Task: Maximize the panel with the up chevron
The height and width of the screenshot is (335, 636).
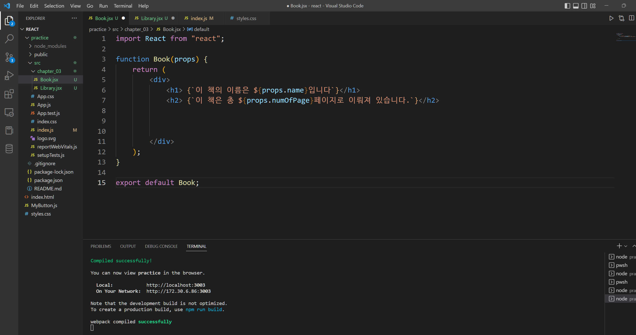Action: coord(634,246)
